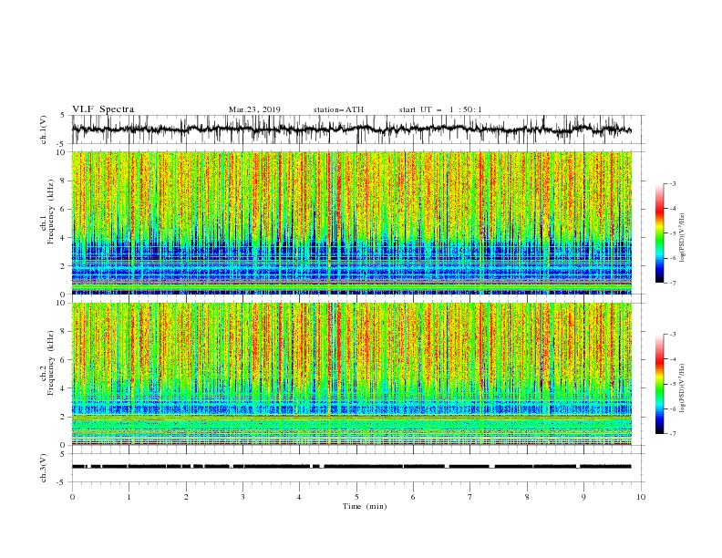Click the '3' tick on time axis
The height and width of the screenshot is (558, 722).
point(242,497)
